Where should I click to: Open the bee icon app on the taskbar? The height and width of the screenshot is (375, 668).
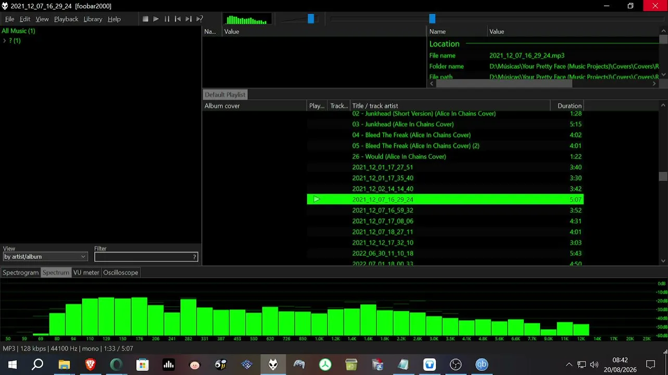click(x=221, y=365)
